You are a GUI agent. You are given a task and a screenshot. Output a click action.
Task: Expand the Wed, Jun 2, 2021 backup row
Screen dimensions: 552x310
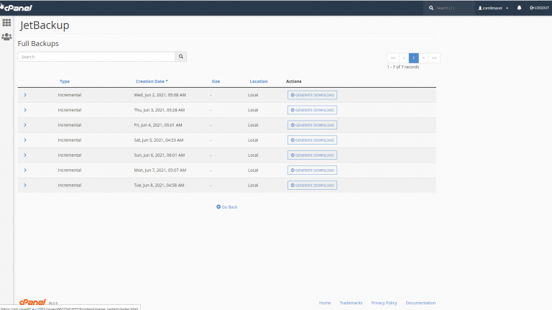click(x=25, y=95)
